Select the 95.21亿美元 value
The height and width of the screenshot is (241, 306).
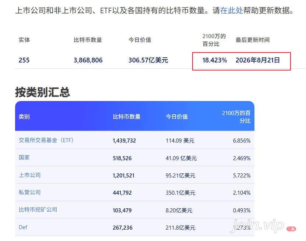180,175
